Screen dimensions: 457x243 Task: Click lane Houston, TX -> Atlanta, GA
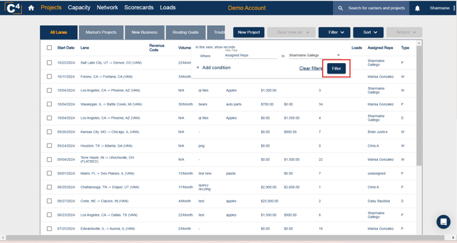(x=106, y=145)
